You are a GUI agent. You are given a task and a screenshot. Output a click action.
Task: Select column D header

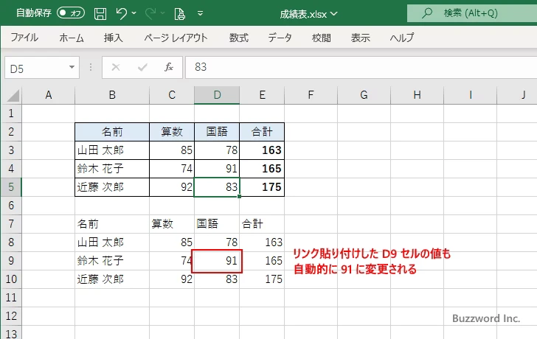(217, 95)
